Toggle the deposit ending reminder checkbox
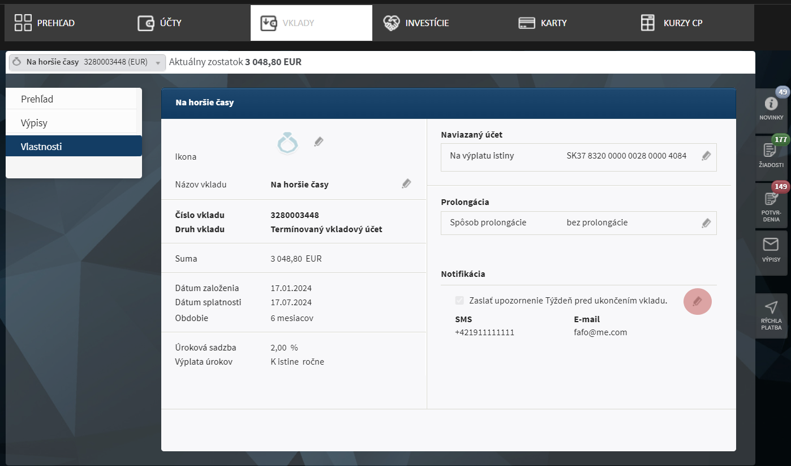 coord(460,301)
